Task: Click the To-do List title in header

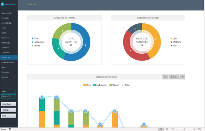Action: click(32, 4)
